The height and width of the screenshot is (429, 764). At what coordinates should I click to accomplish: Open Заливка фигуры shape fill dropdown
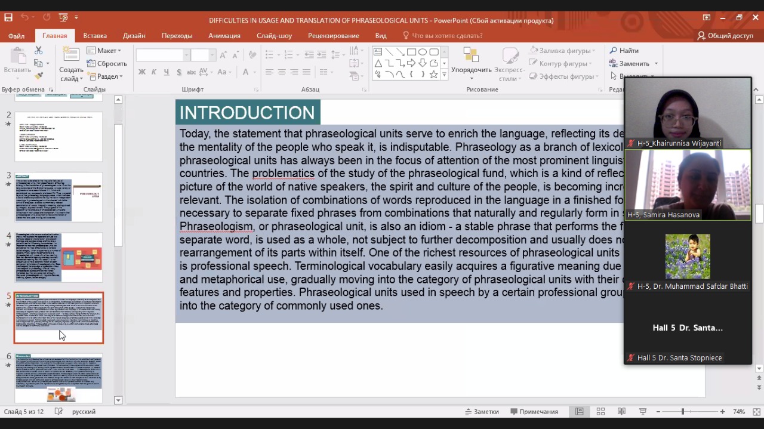click(562, 51)
